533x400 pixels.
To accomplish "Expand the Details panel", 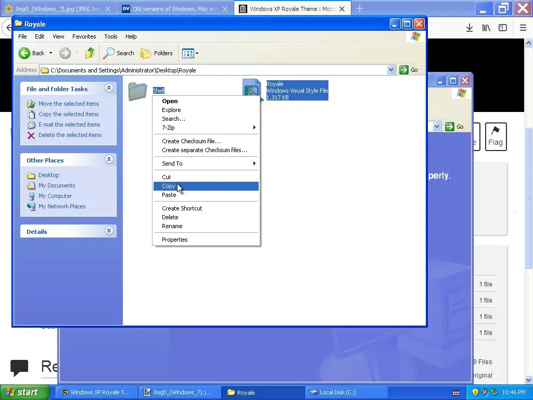I will [109, 231].
